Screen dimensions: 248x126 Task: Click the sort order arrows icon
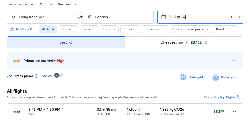point(238,97)
